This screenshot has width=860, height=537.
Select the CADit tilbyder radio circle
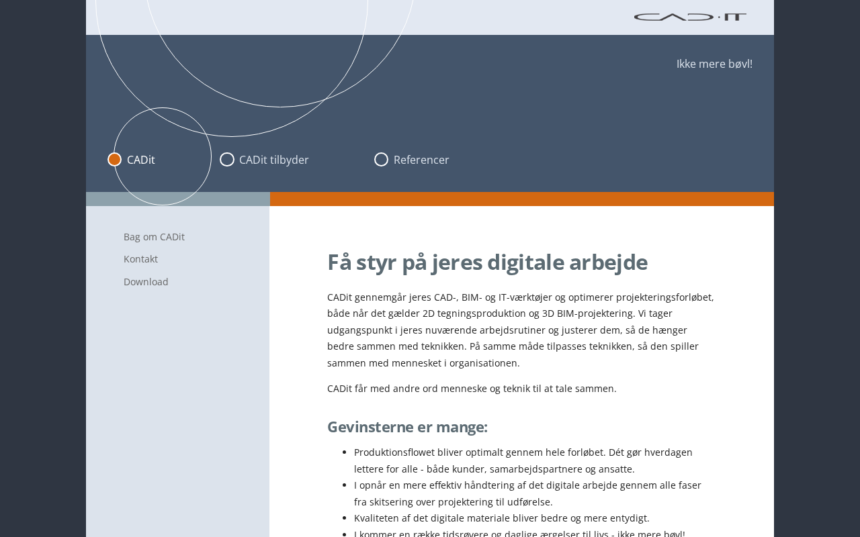227,159
